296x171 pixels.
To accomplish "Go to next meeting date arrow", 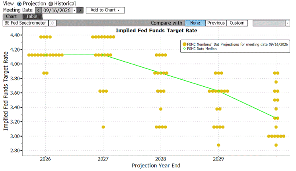I will (80, 10).
